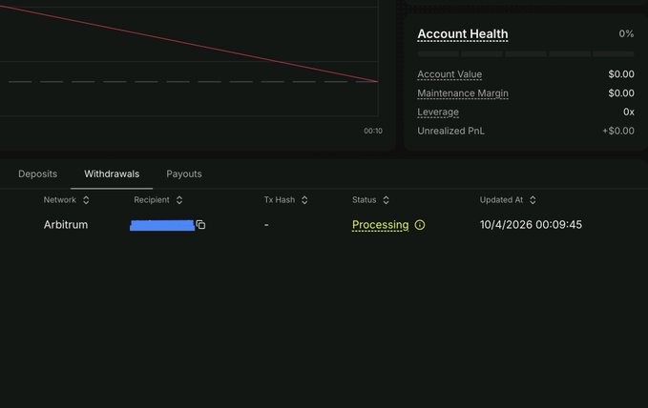Click the timestamp 10/4/2026 00:09:45
The width and height of the screenshot is (648, 408).
coord(531,225)
